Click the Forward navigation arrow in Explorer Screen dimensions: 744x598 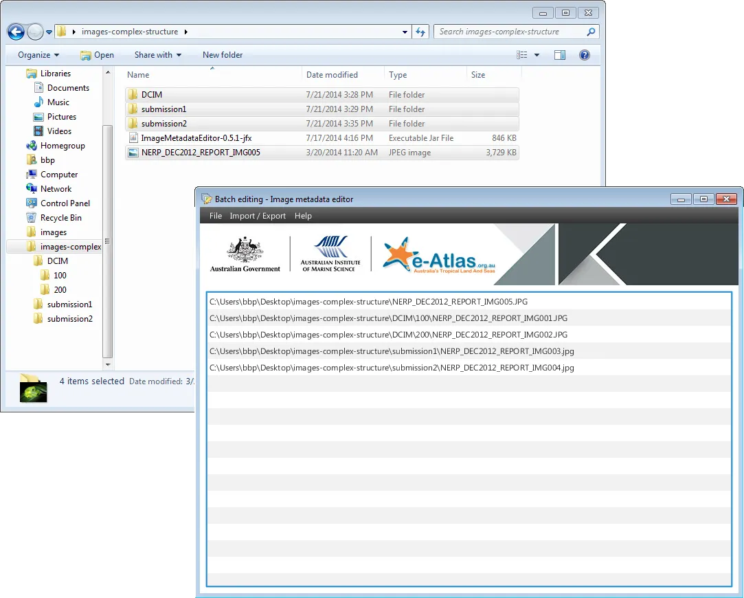pyautogui.click(x=35, y=32)
